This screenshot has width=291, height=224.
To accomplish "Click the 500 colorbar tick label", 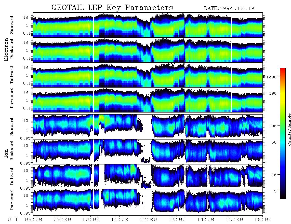I will tap(273, 93).
